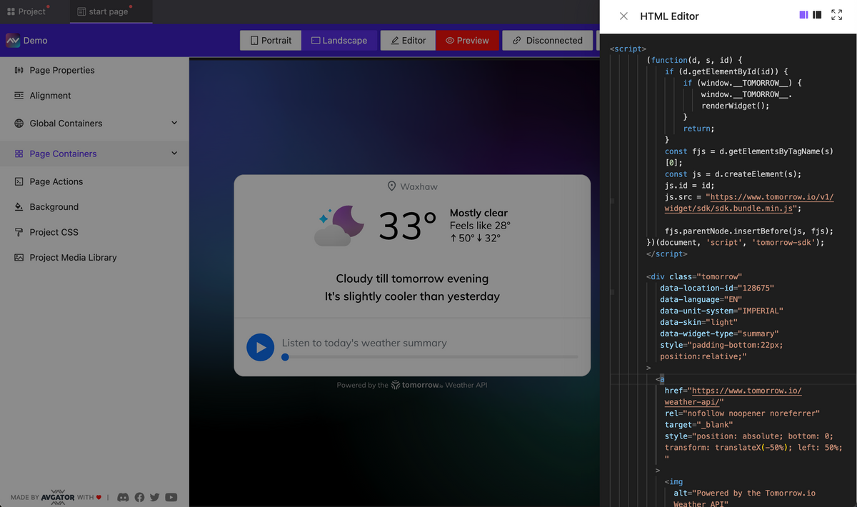857x507 pixels.
Task: Collapse the Page Containers section
Action: point(174,153)
